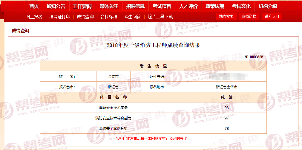
Task: Click the 成绩查询 section heading
Action: pos(20,31)
